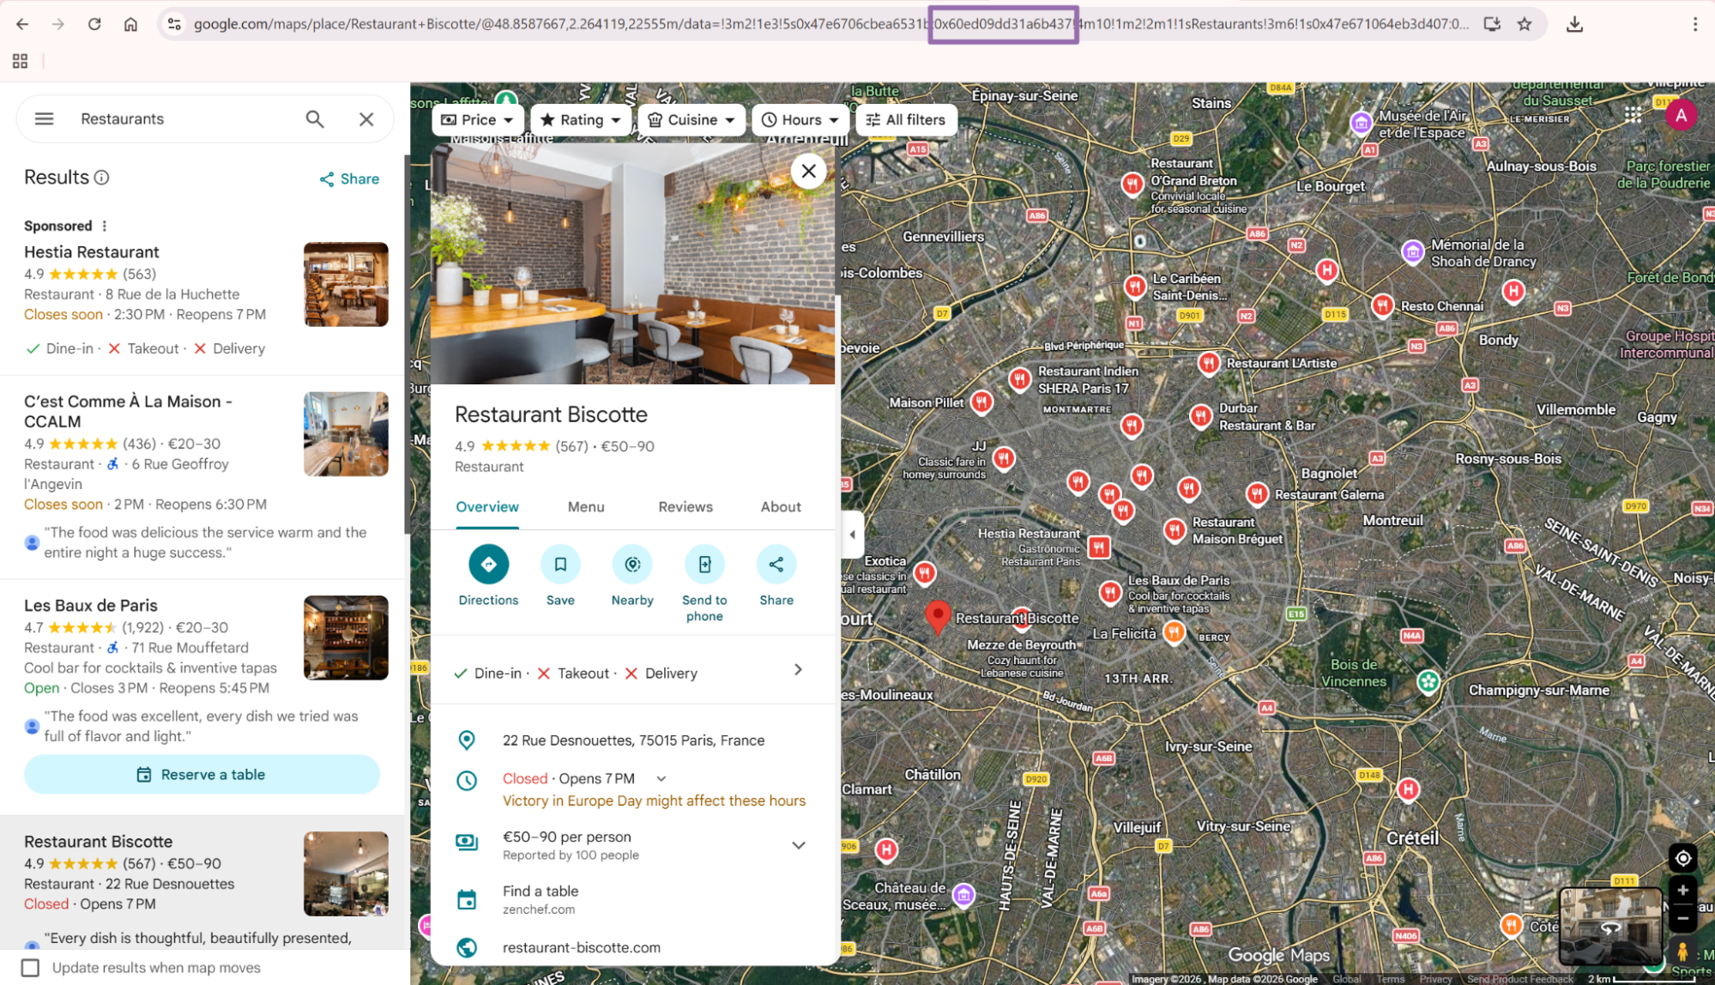Open the Rating filter dropdown

[x=581, y=119]
